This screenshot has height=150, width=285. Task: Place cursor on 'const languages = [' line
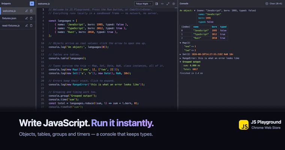click(63, 21)
